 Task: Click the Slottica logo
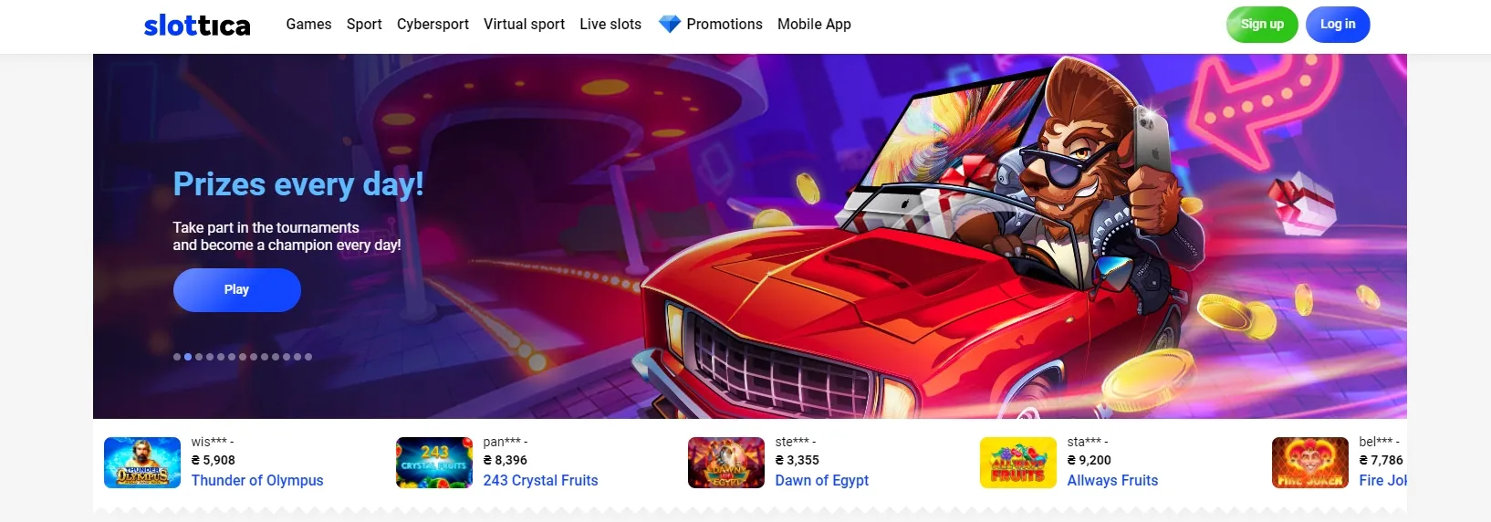[197, 25]
